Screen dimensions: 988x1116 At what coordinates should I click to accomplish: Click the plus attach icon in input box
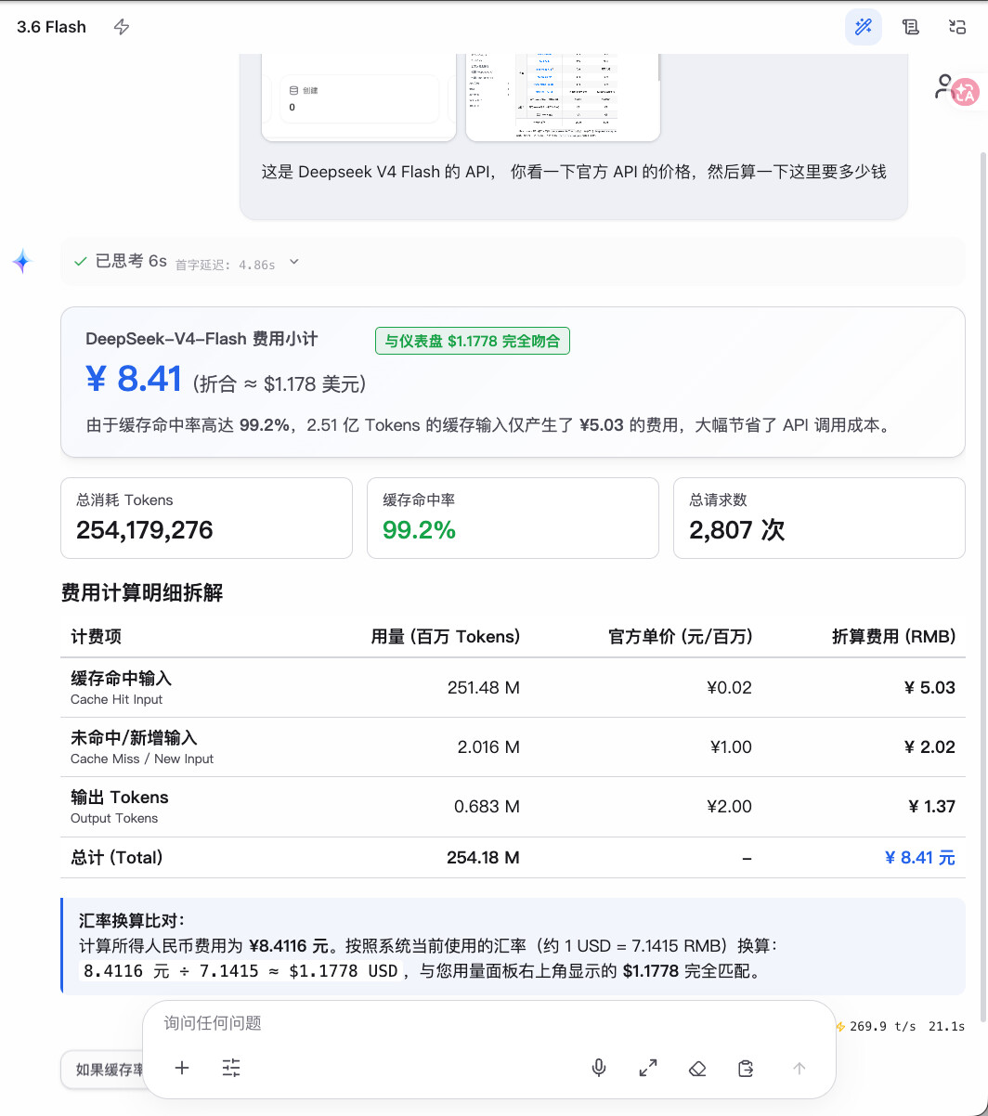pos(182,1068)
